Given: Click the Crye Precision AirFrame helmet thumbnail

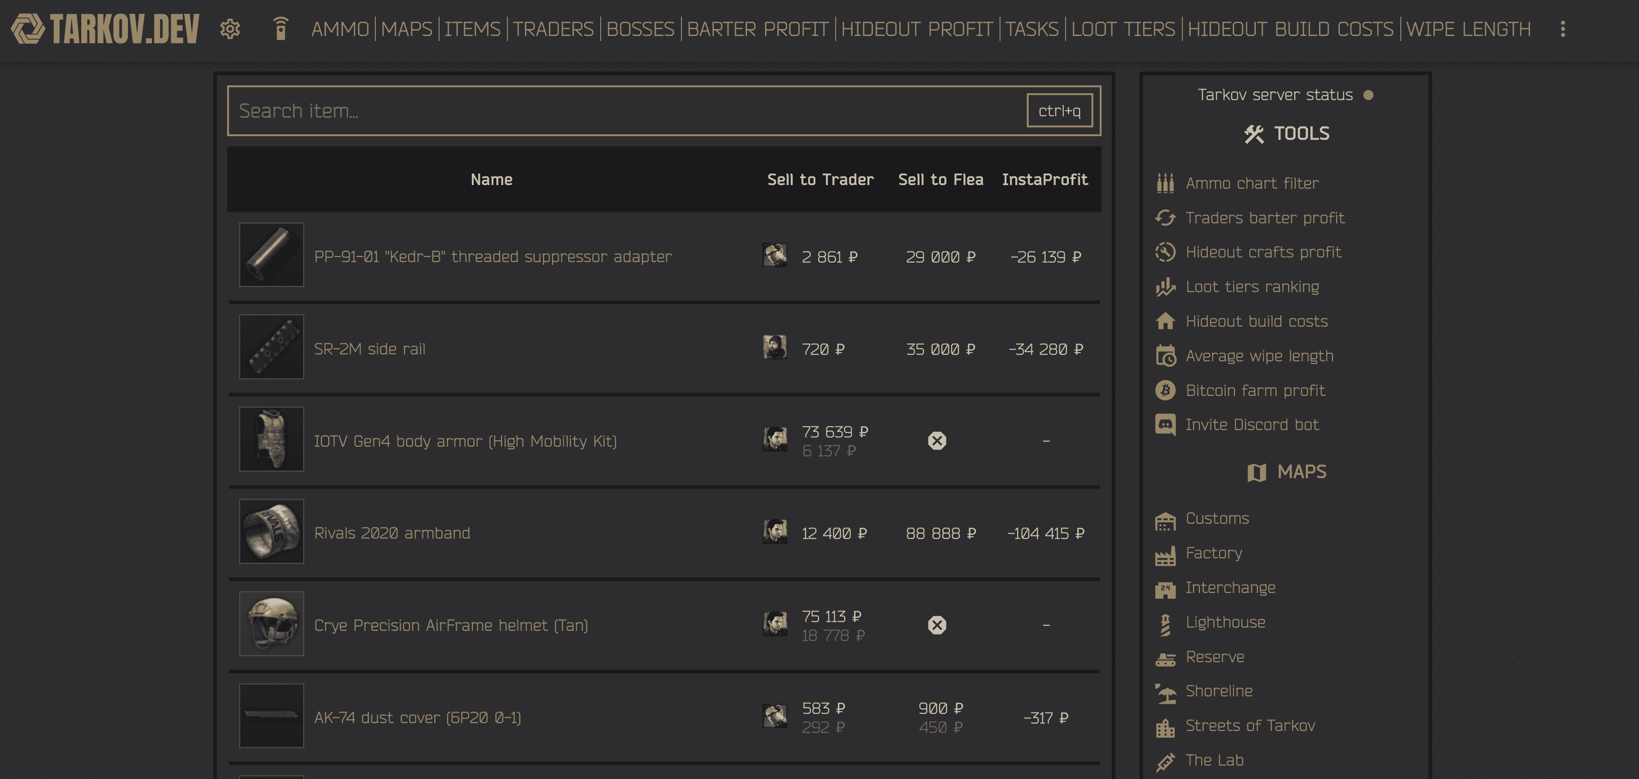Looking at the screenshot, I should (271, 624).
